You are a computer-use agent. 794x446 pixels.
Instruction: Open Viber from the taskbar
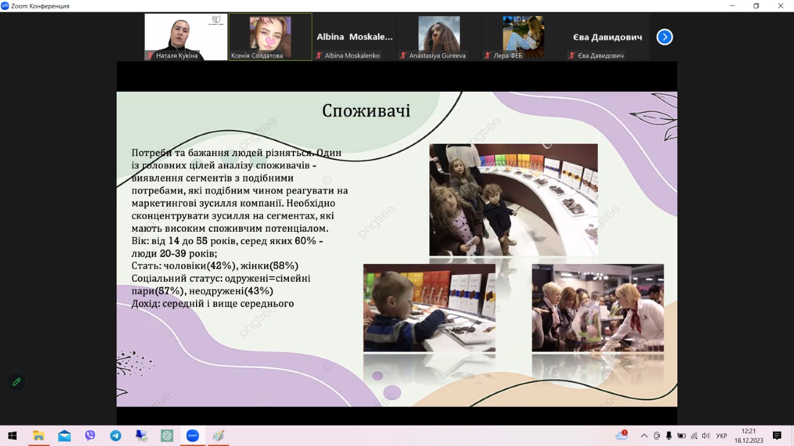(x=90, y=435)
